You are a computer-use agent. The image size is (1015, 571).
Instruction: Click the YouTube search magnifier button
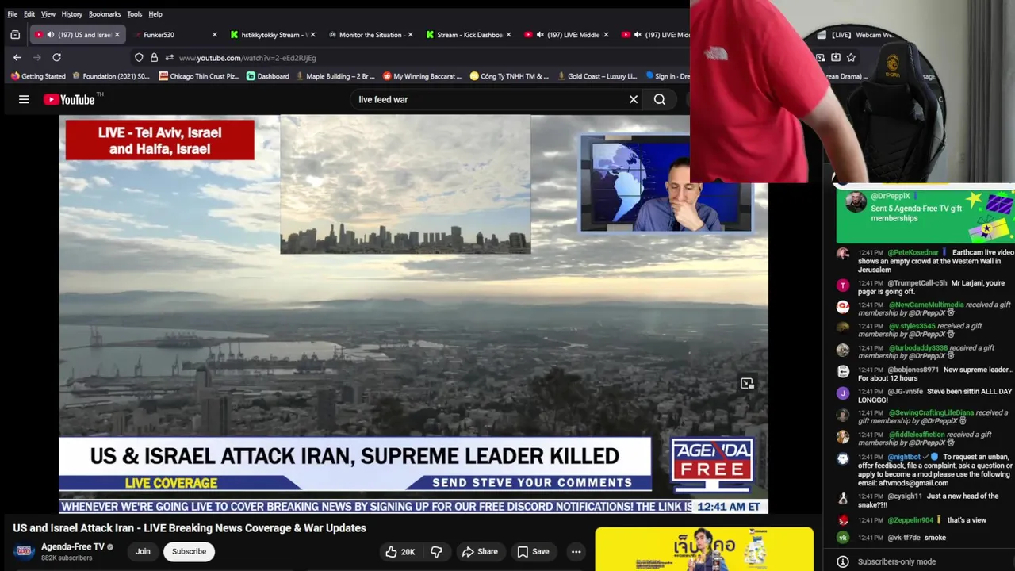click(660, 99)
